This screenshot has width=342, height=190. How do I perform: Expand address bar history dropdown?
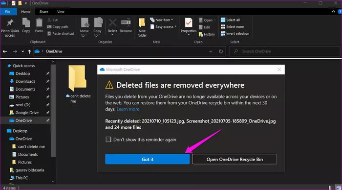211,51
